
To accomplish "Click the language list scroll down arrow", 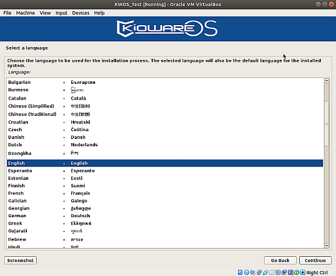I will tap(327, 246).
